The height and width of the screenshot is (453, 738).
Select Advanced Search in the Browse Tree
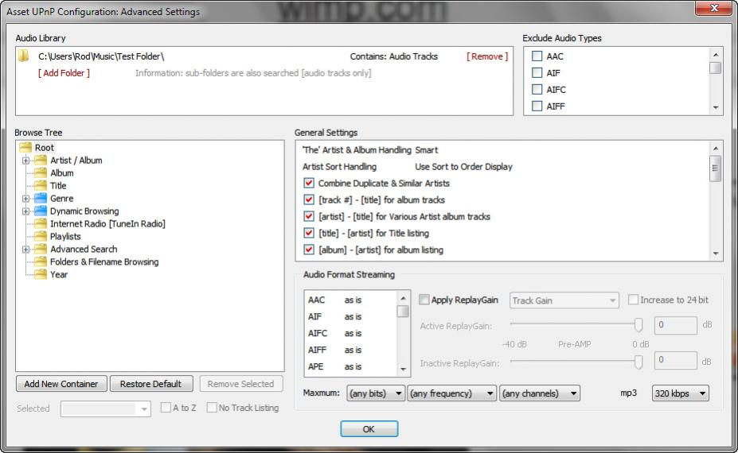point(83,249)
